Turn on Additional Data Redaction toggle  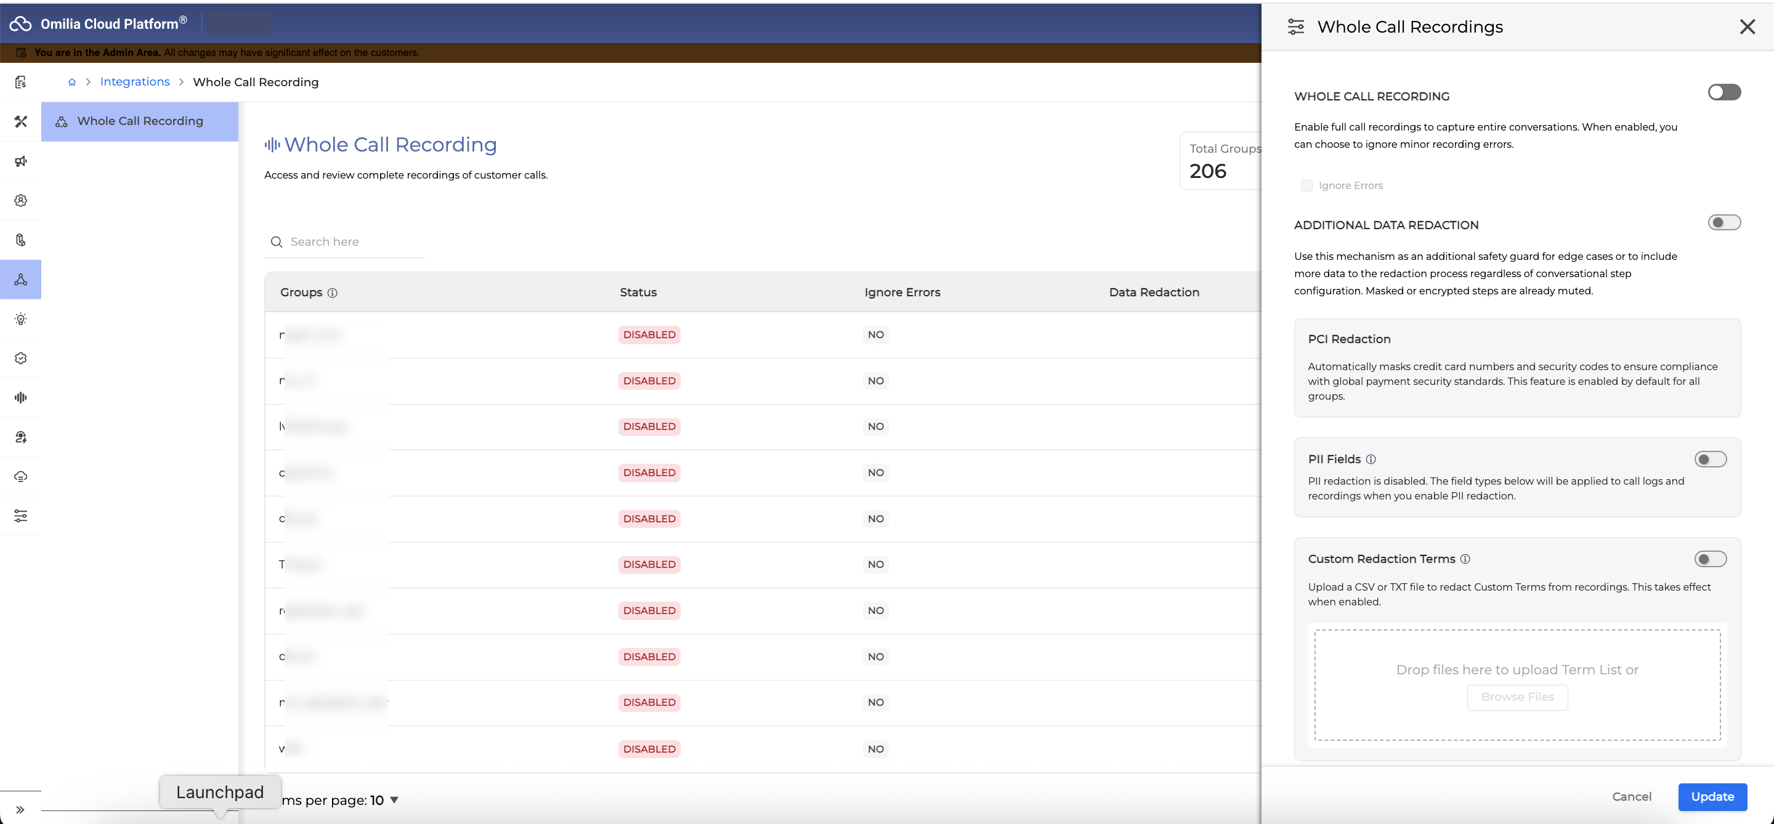click(1723, 222)
